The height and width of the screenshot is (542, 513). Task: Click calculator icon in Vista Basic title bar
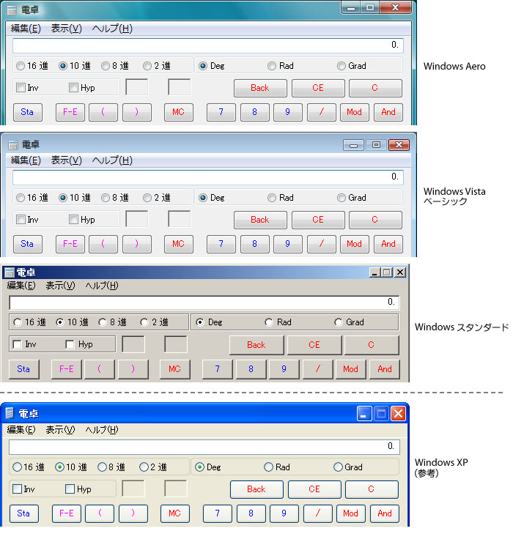point(12,145)
